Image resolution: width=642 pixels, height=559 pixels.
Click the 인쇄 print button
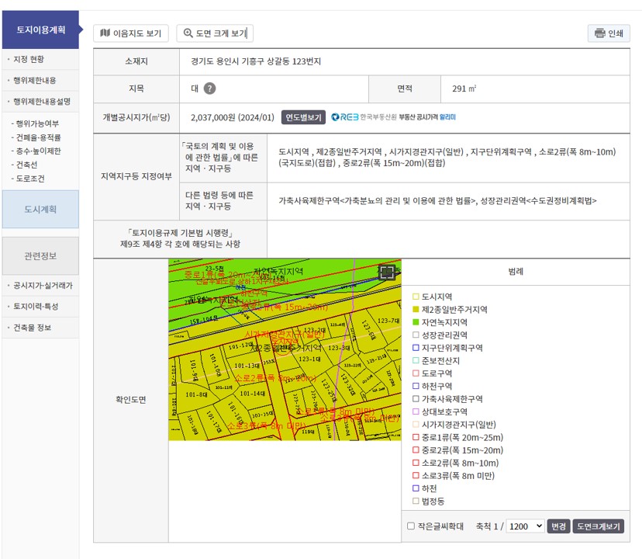pyautogui.click(x=609, y=33)
